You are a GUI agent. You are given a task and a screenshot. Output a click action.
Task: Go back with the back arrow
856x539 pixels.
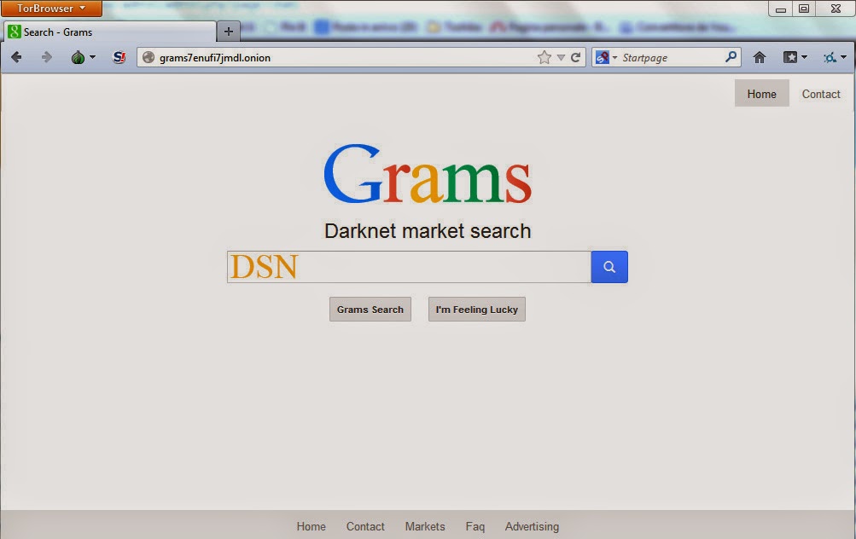[x=16, y=57]
